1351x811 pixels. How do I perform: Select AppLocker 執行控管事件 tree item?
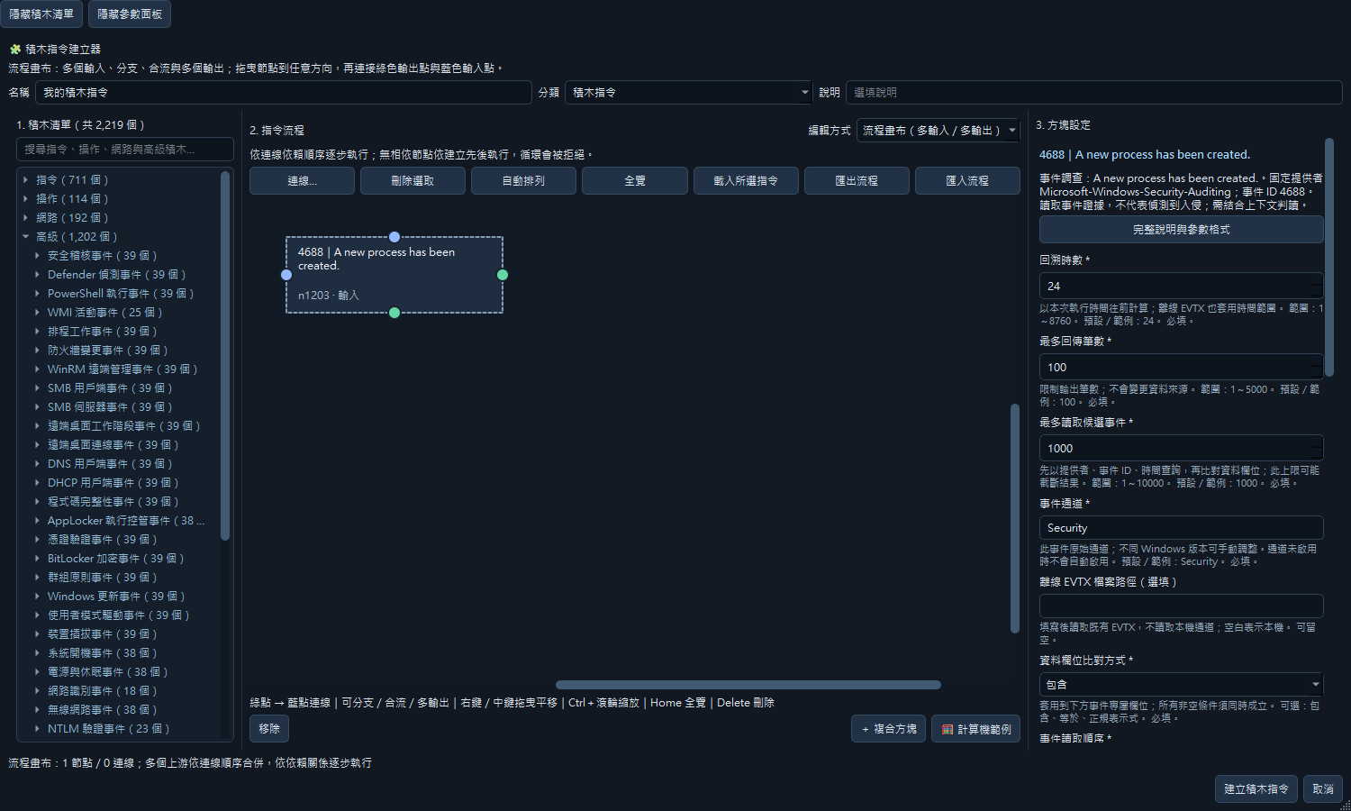126,521
